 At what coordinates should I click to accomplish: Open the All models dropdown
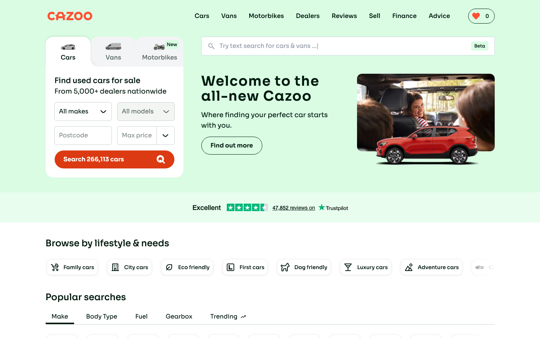click(146, 112)
